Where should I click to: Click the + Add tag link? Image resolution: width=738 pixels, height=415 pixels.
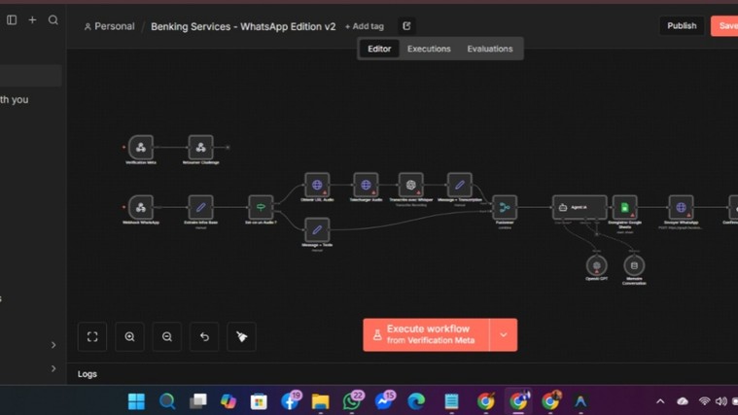365,26
